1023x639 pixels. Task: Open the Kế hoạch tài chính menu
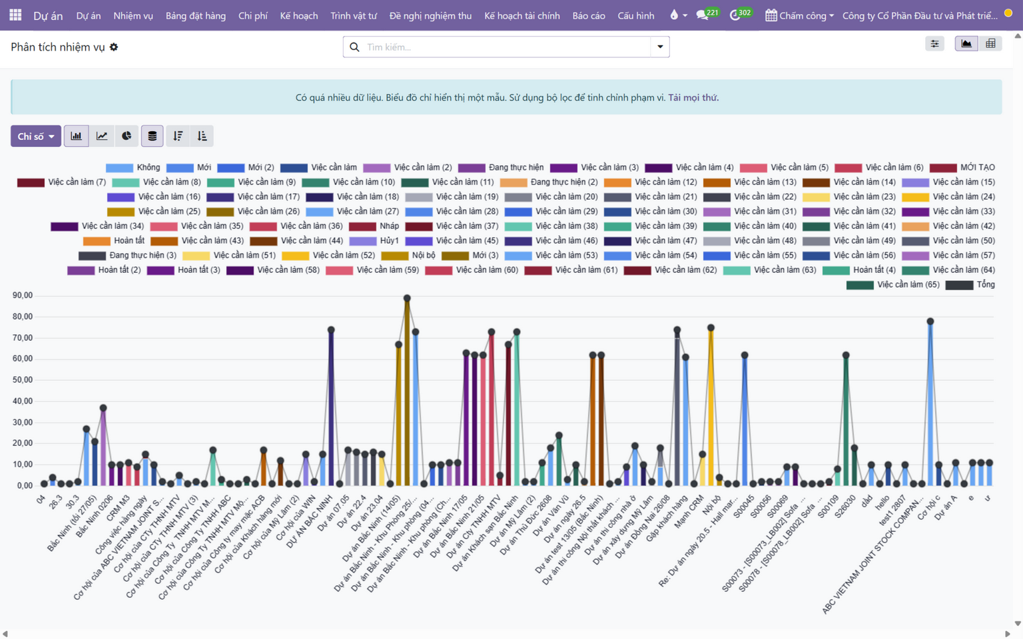point(522,15)
